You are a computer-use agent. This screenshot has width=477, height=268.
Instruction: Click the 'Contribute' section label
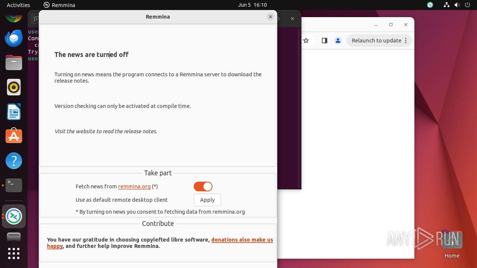pyautogui.click(x=158, y=223)
